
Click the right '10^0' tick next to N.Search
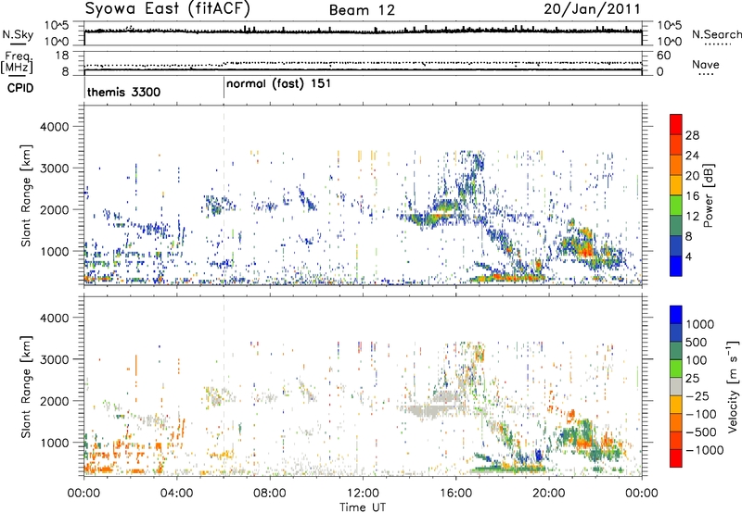point(670,42)
